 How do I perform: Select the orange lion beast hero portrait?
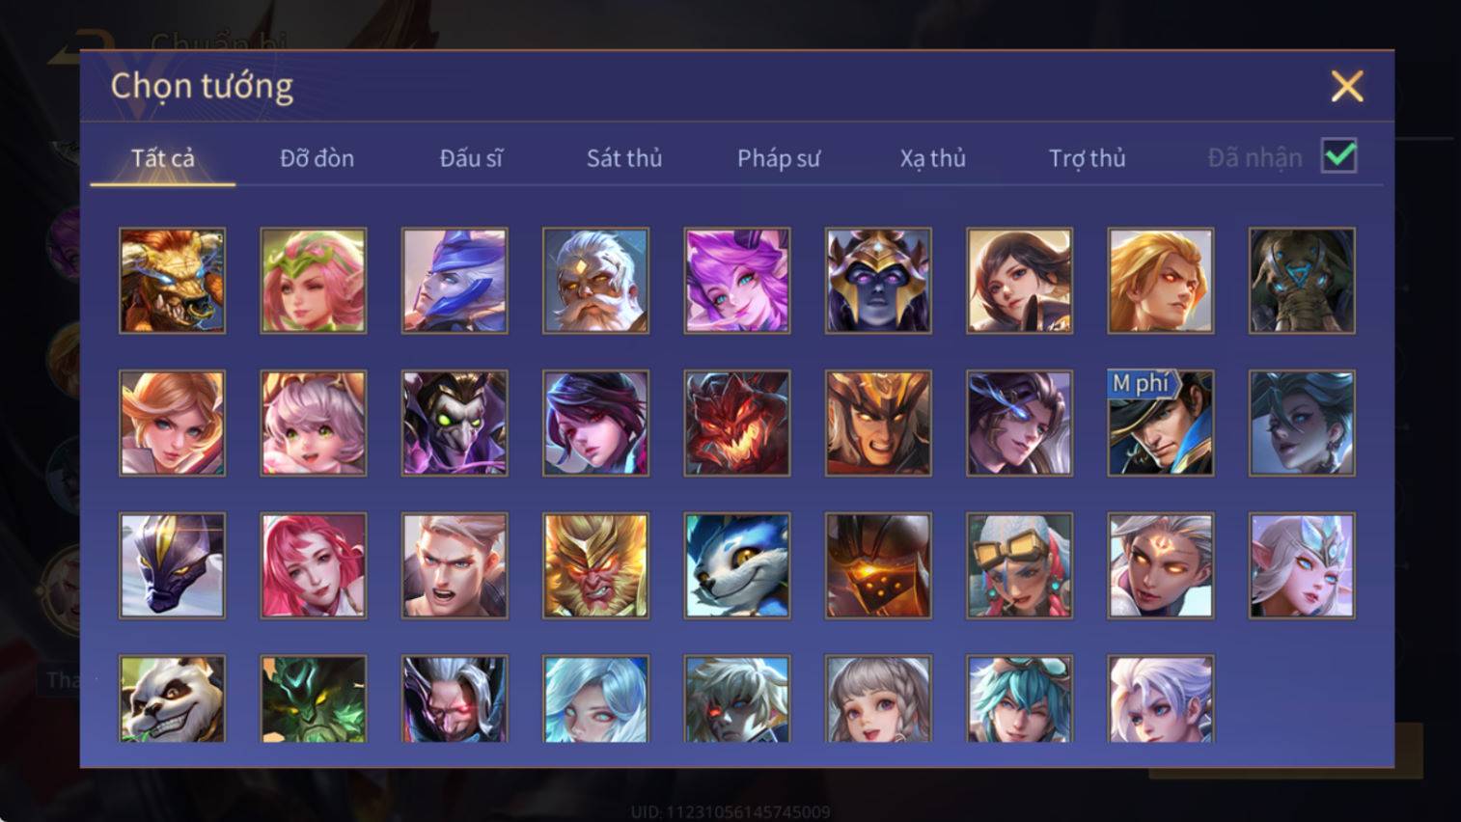172,281
